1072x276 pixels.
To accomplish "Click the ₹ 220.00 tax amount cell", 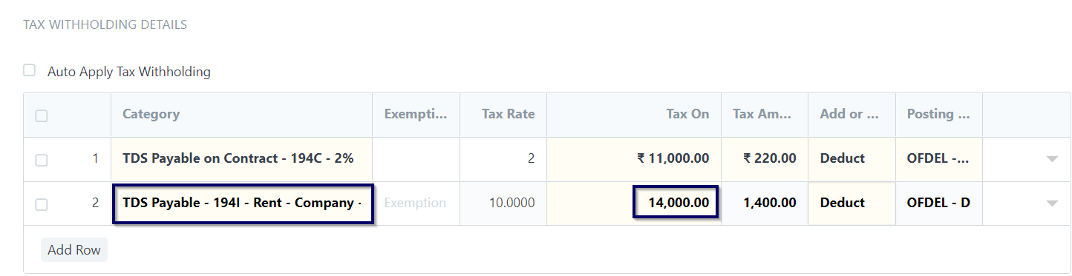I will click(765, 158).
